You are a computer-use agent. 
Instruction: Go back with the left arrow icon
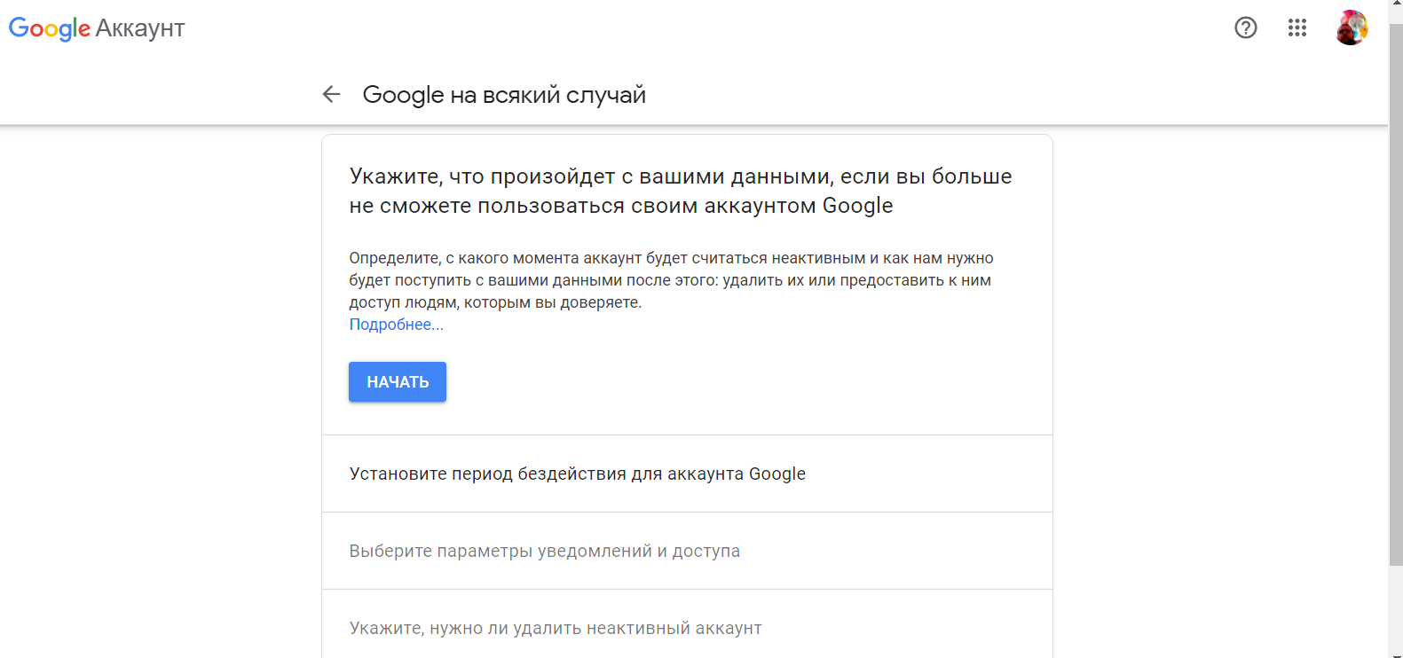(x=332, y=94)
